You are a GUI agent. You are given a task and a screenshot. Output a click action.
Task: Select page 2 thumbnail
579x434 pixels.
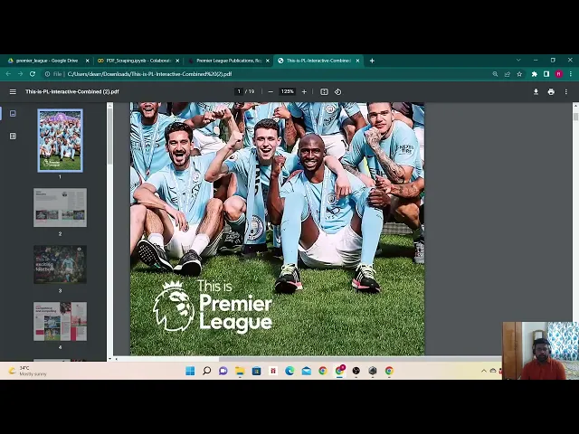point(61,207)
